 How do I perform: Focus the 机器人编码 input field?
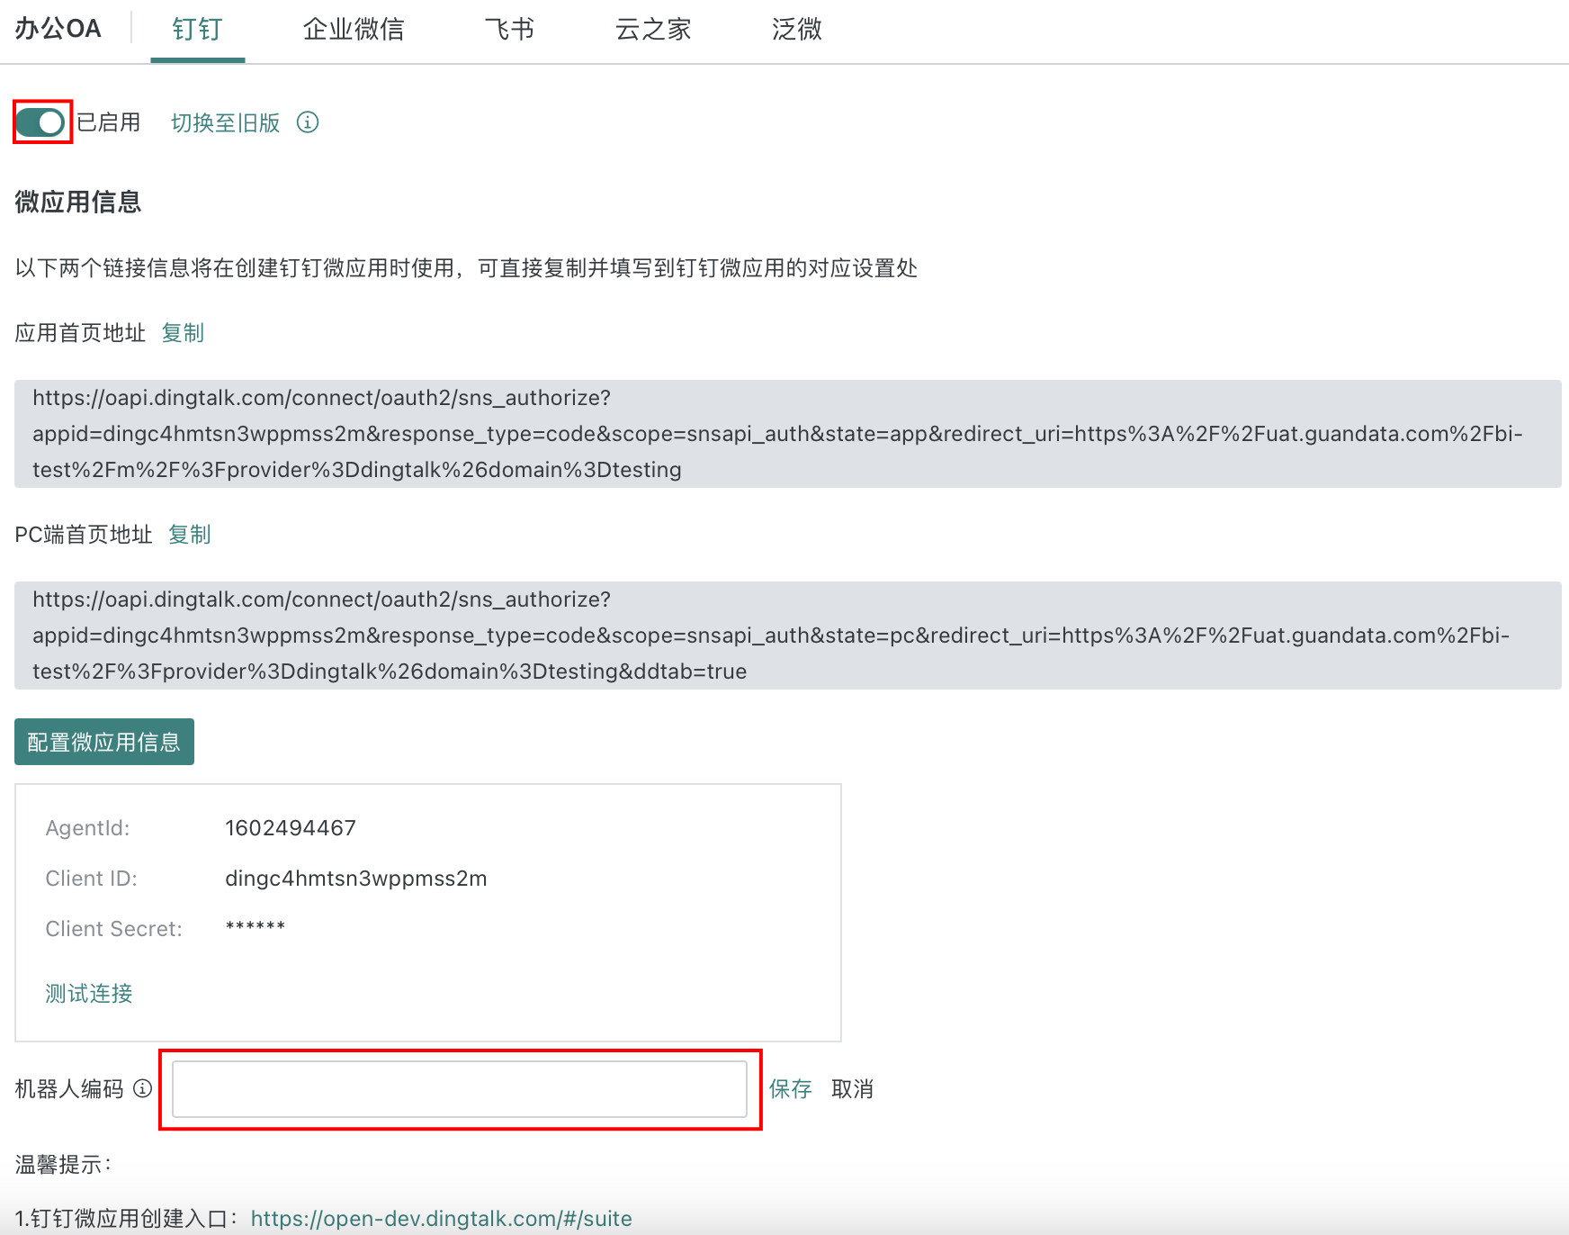[459, 1089]
